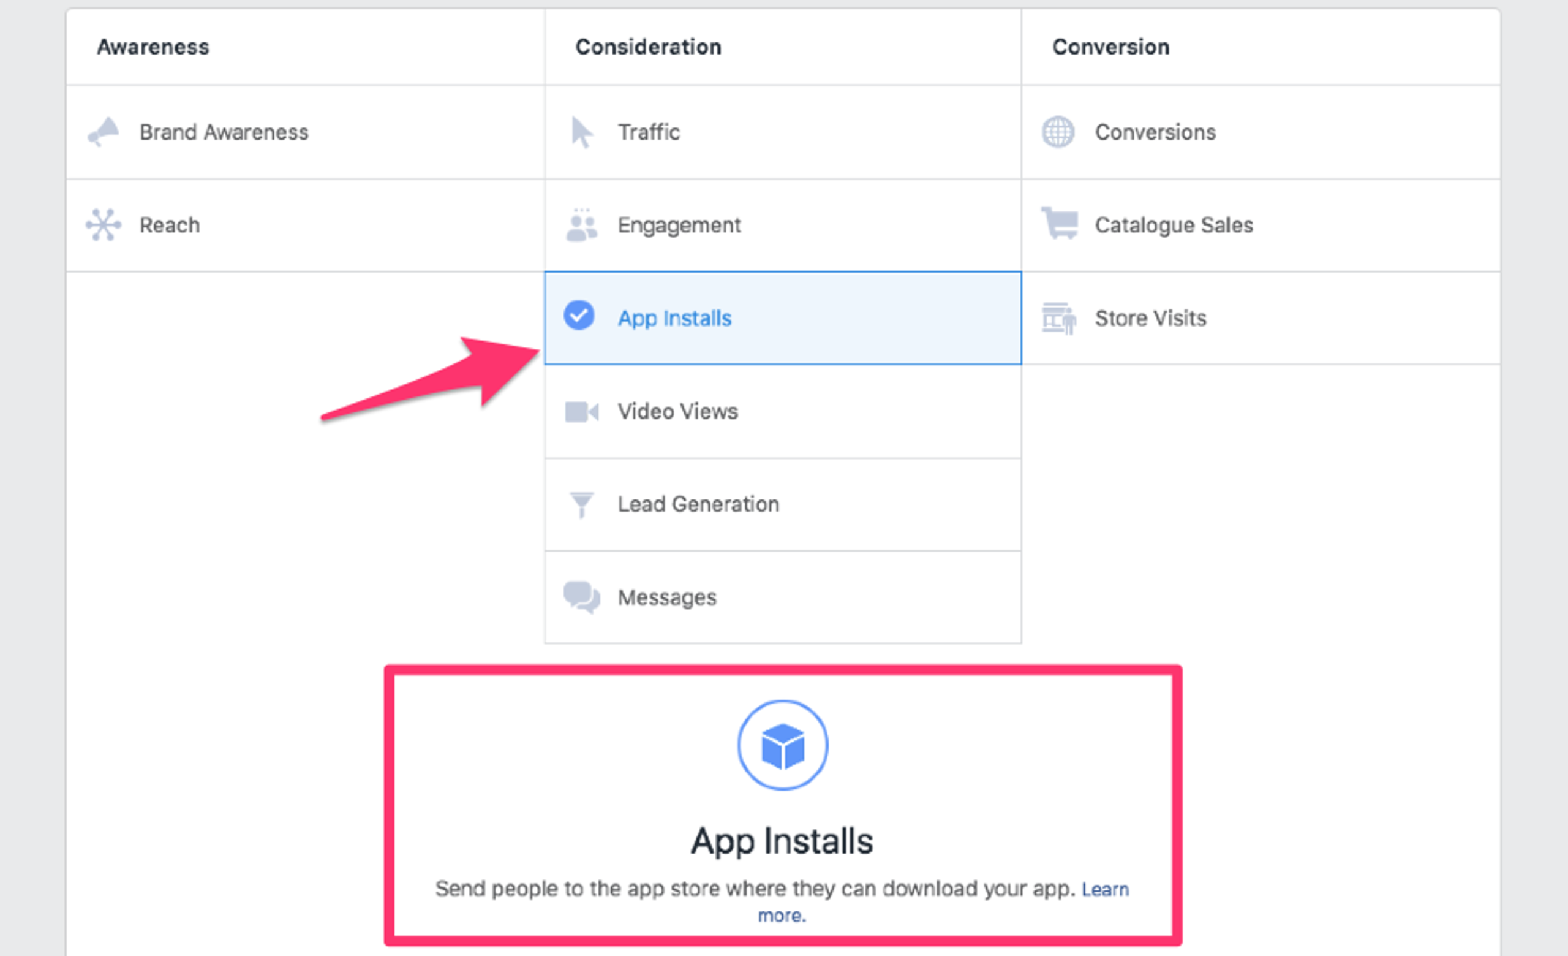This screenshot has width=1568, height=956.
Task: Select the highlighted App Installs label
Action: tap(674, 318)
